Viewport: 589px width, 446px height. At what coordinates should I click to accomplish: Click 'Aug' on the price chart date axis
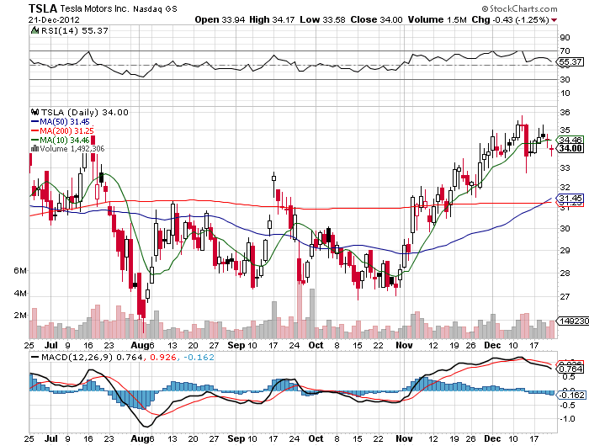point(140,345)
